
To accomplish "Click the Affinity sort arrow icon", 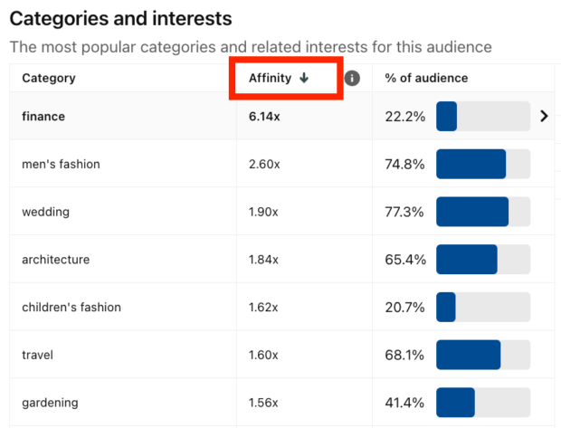I will [x=304, y=78].
